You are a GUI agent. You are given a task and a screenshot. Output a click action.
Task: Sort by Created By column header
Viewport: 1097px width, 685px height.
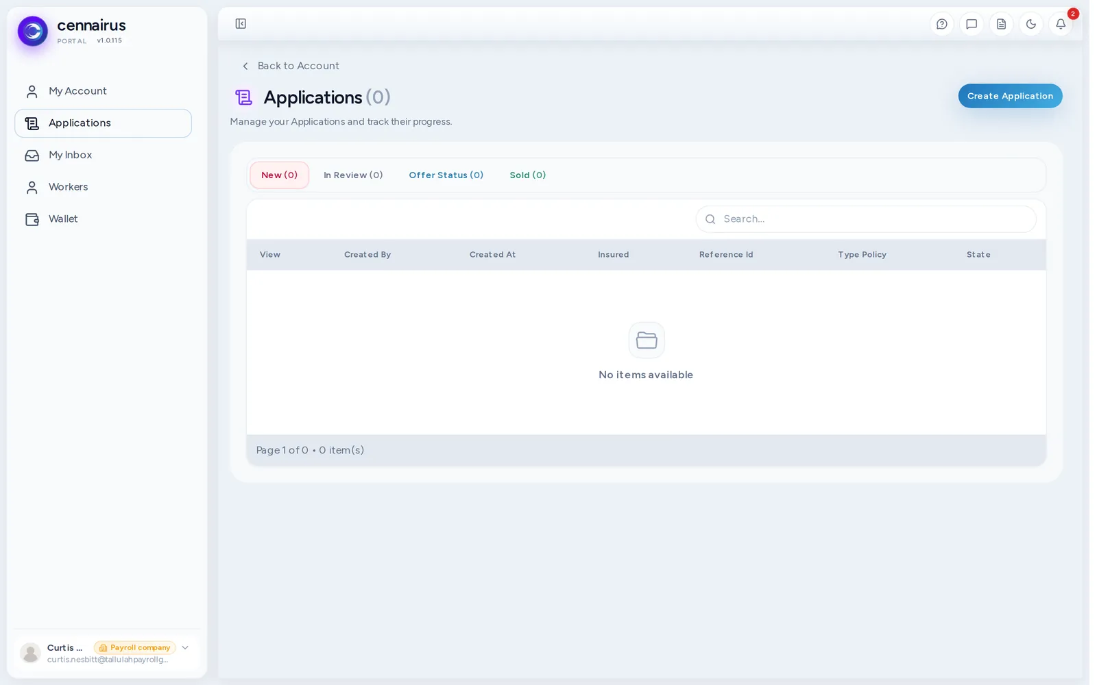tap(367, 255)
